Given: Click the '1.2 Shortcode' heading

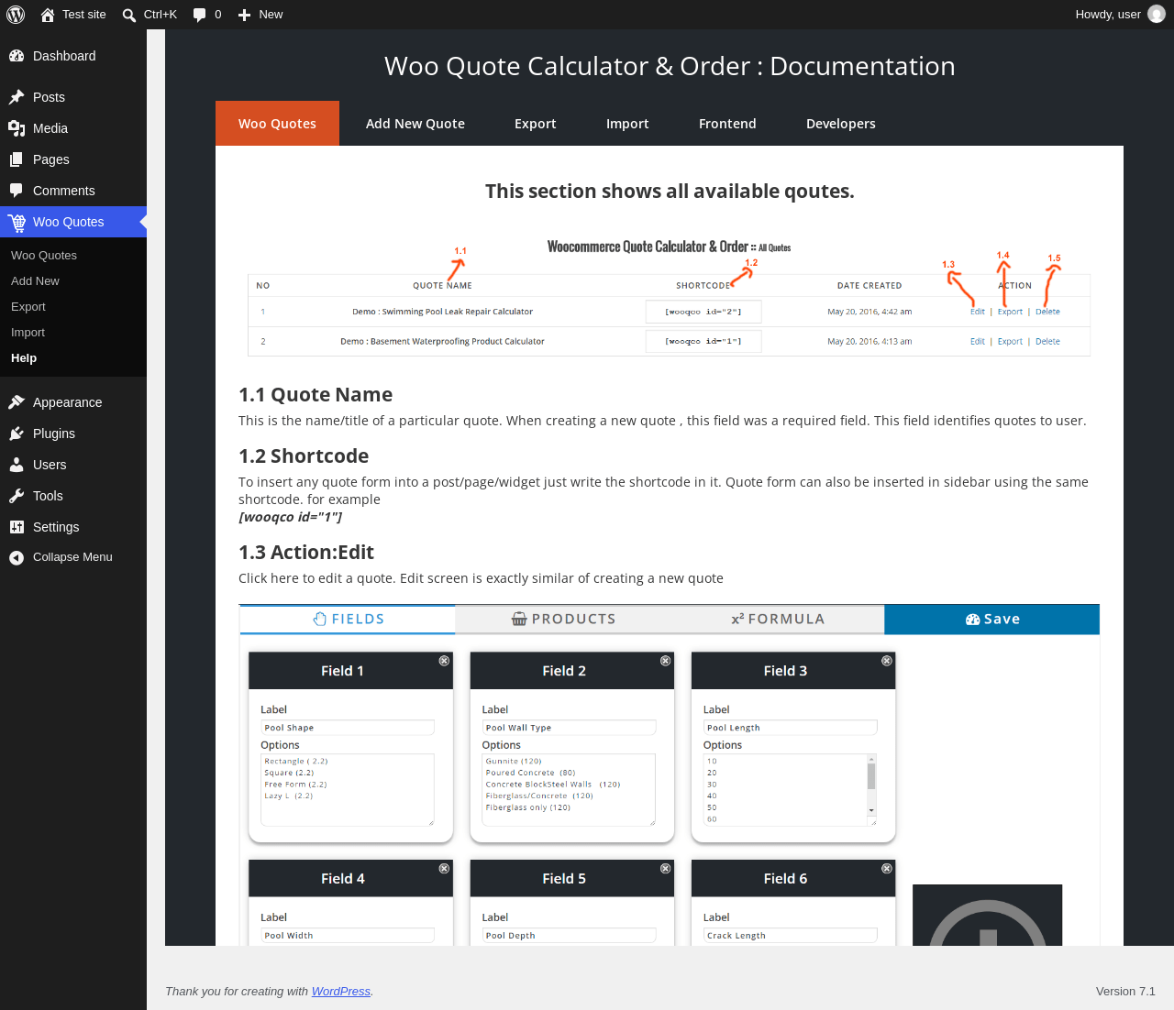Looking at the screenshot, I should click(304, 456).
